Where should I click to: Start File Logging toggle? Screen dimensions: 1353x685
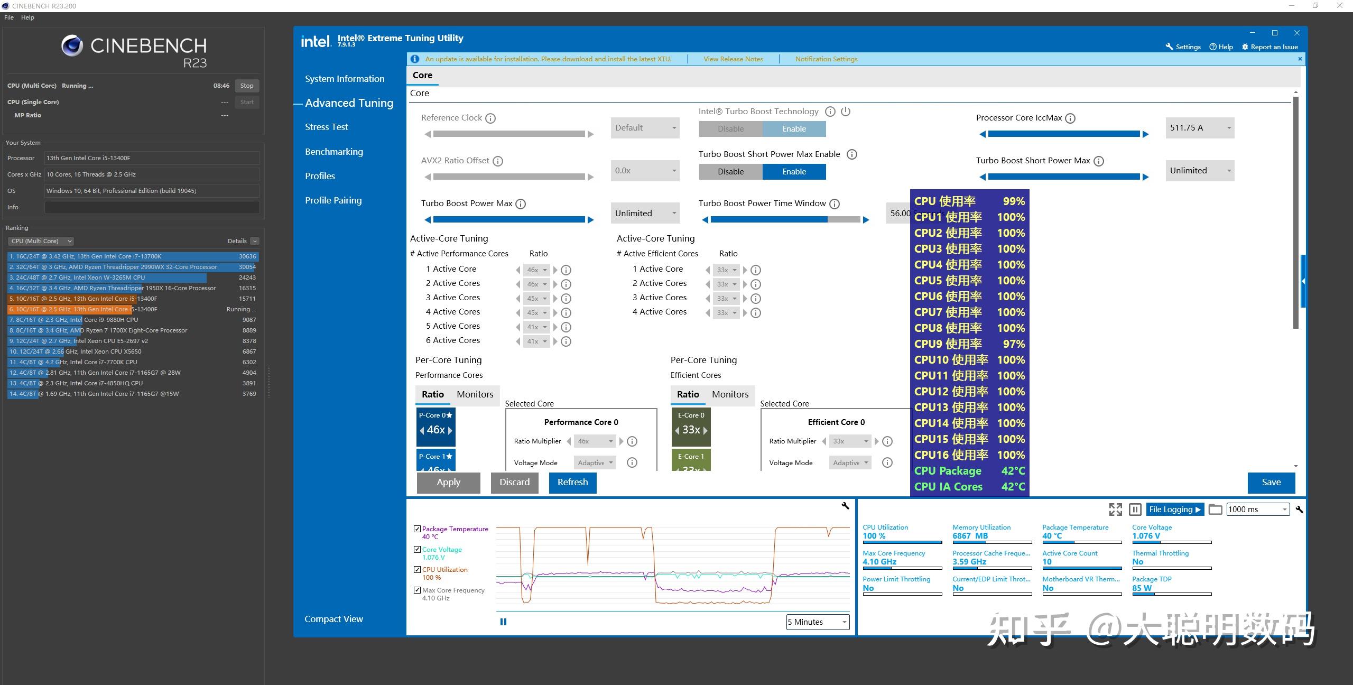coord(1175,510)
